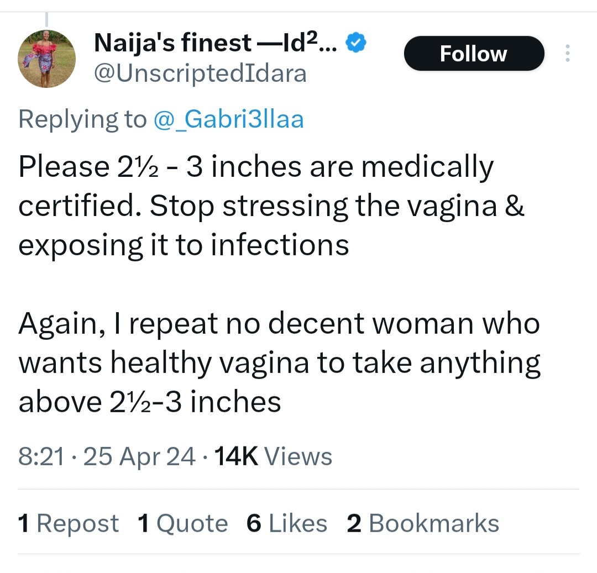Click the 2 Bookmarks count
Viewport: 597px width, 573px height.
click(x=423, y=523)
